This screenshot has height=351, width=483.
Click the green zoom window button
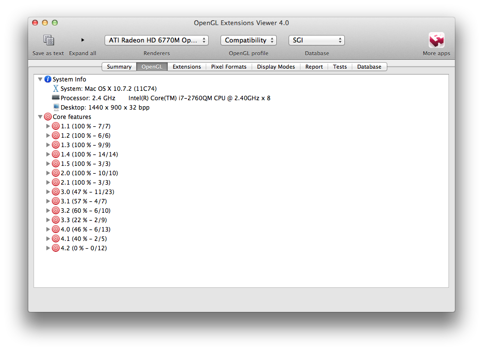click(x=55, y=23)
